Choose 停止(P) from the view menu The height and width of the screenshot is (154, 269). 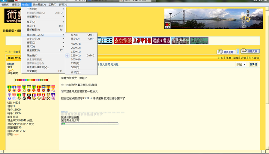coord(43,26)
